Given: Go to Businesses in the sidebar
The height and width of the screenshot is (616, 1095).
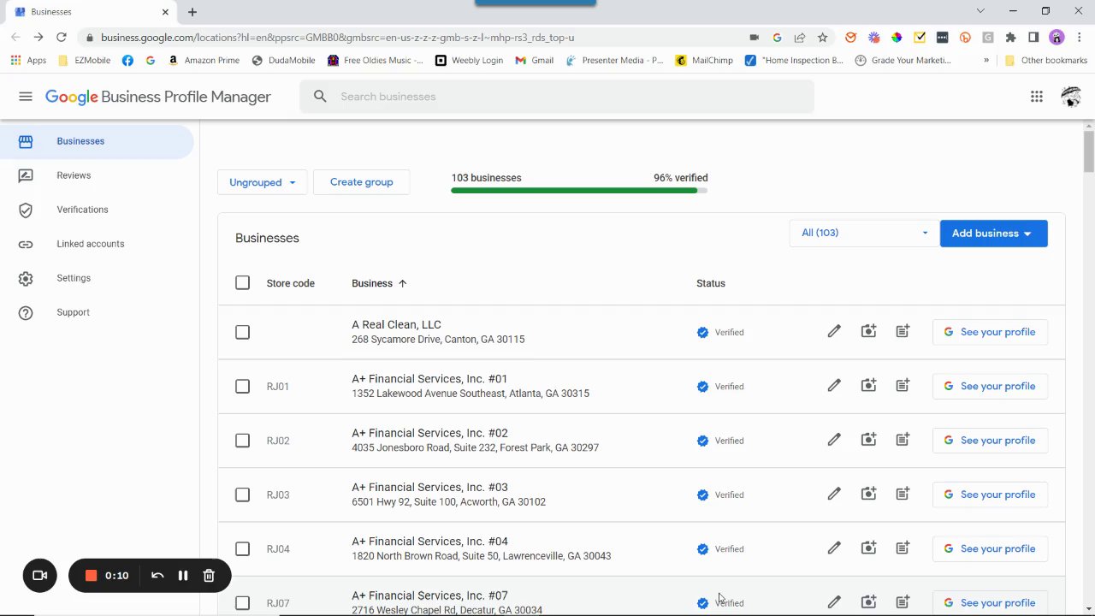Looking at the screenshot, I should pos(97,141).
